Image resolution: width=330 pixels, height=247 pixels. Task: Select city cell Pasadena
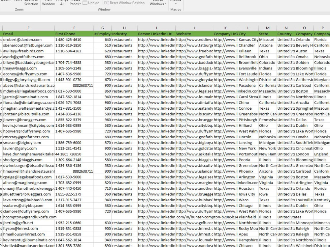coord(248,86)
